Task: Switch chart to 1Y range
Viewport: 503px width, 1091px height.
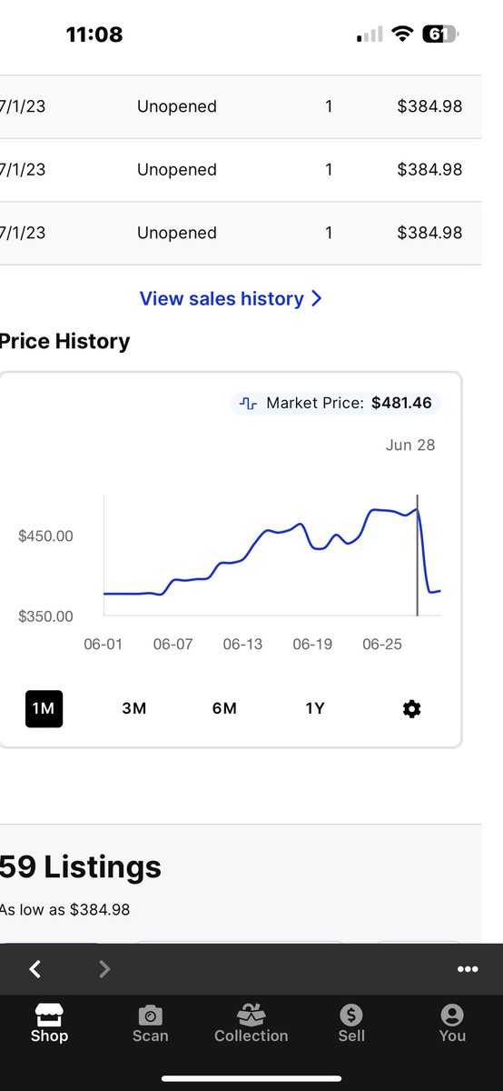Action: (x=314, y=708)
